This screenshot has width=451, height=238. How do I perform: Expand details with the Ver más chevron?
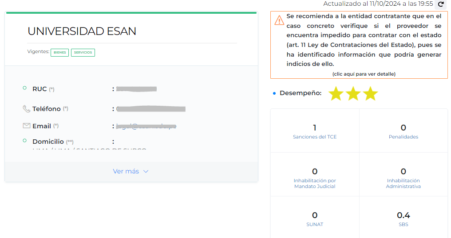tap(146, 172)
